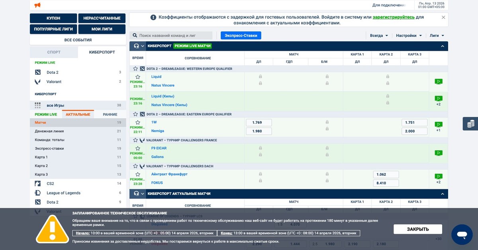Switch to the Киберспорт tab

(102, 52)
